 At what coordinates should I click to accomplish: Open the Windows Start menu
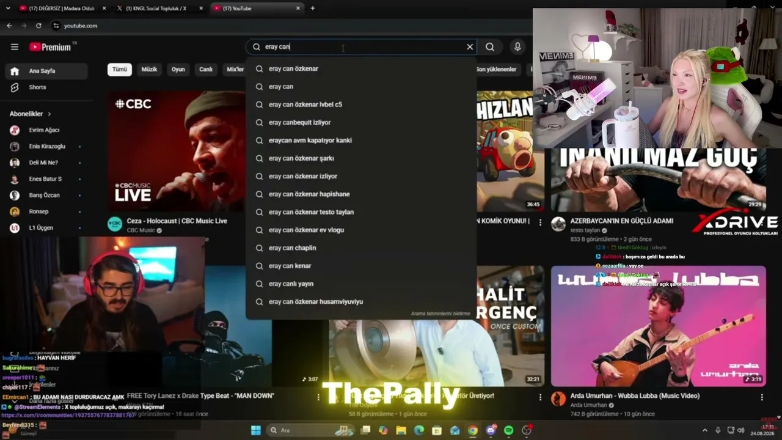point(256,430)
